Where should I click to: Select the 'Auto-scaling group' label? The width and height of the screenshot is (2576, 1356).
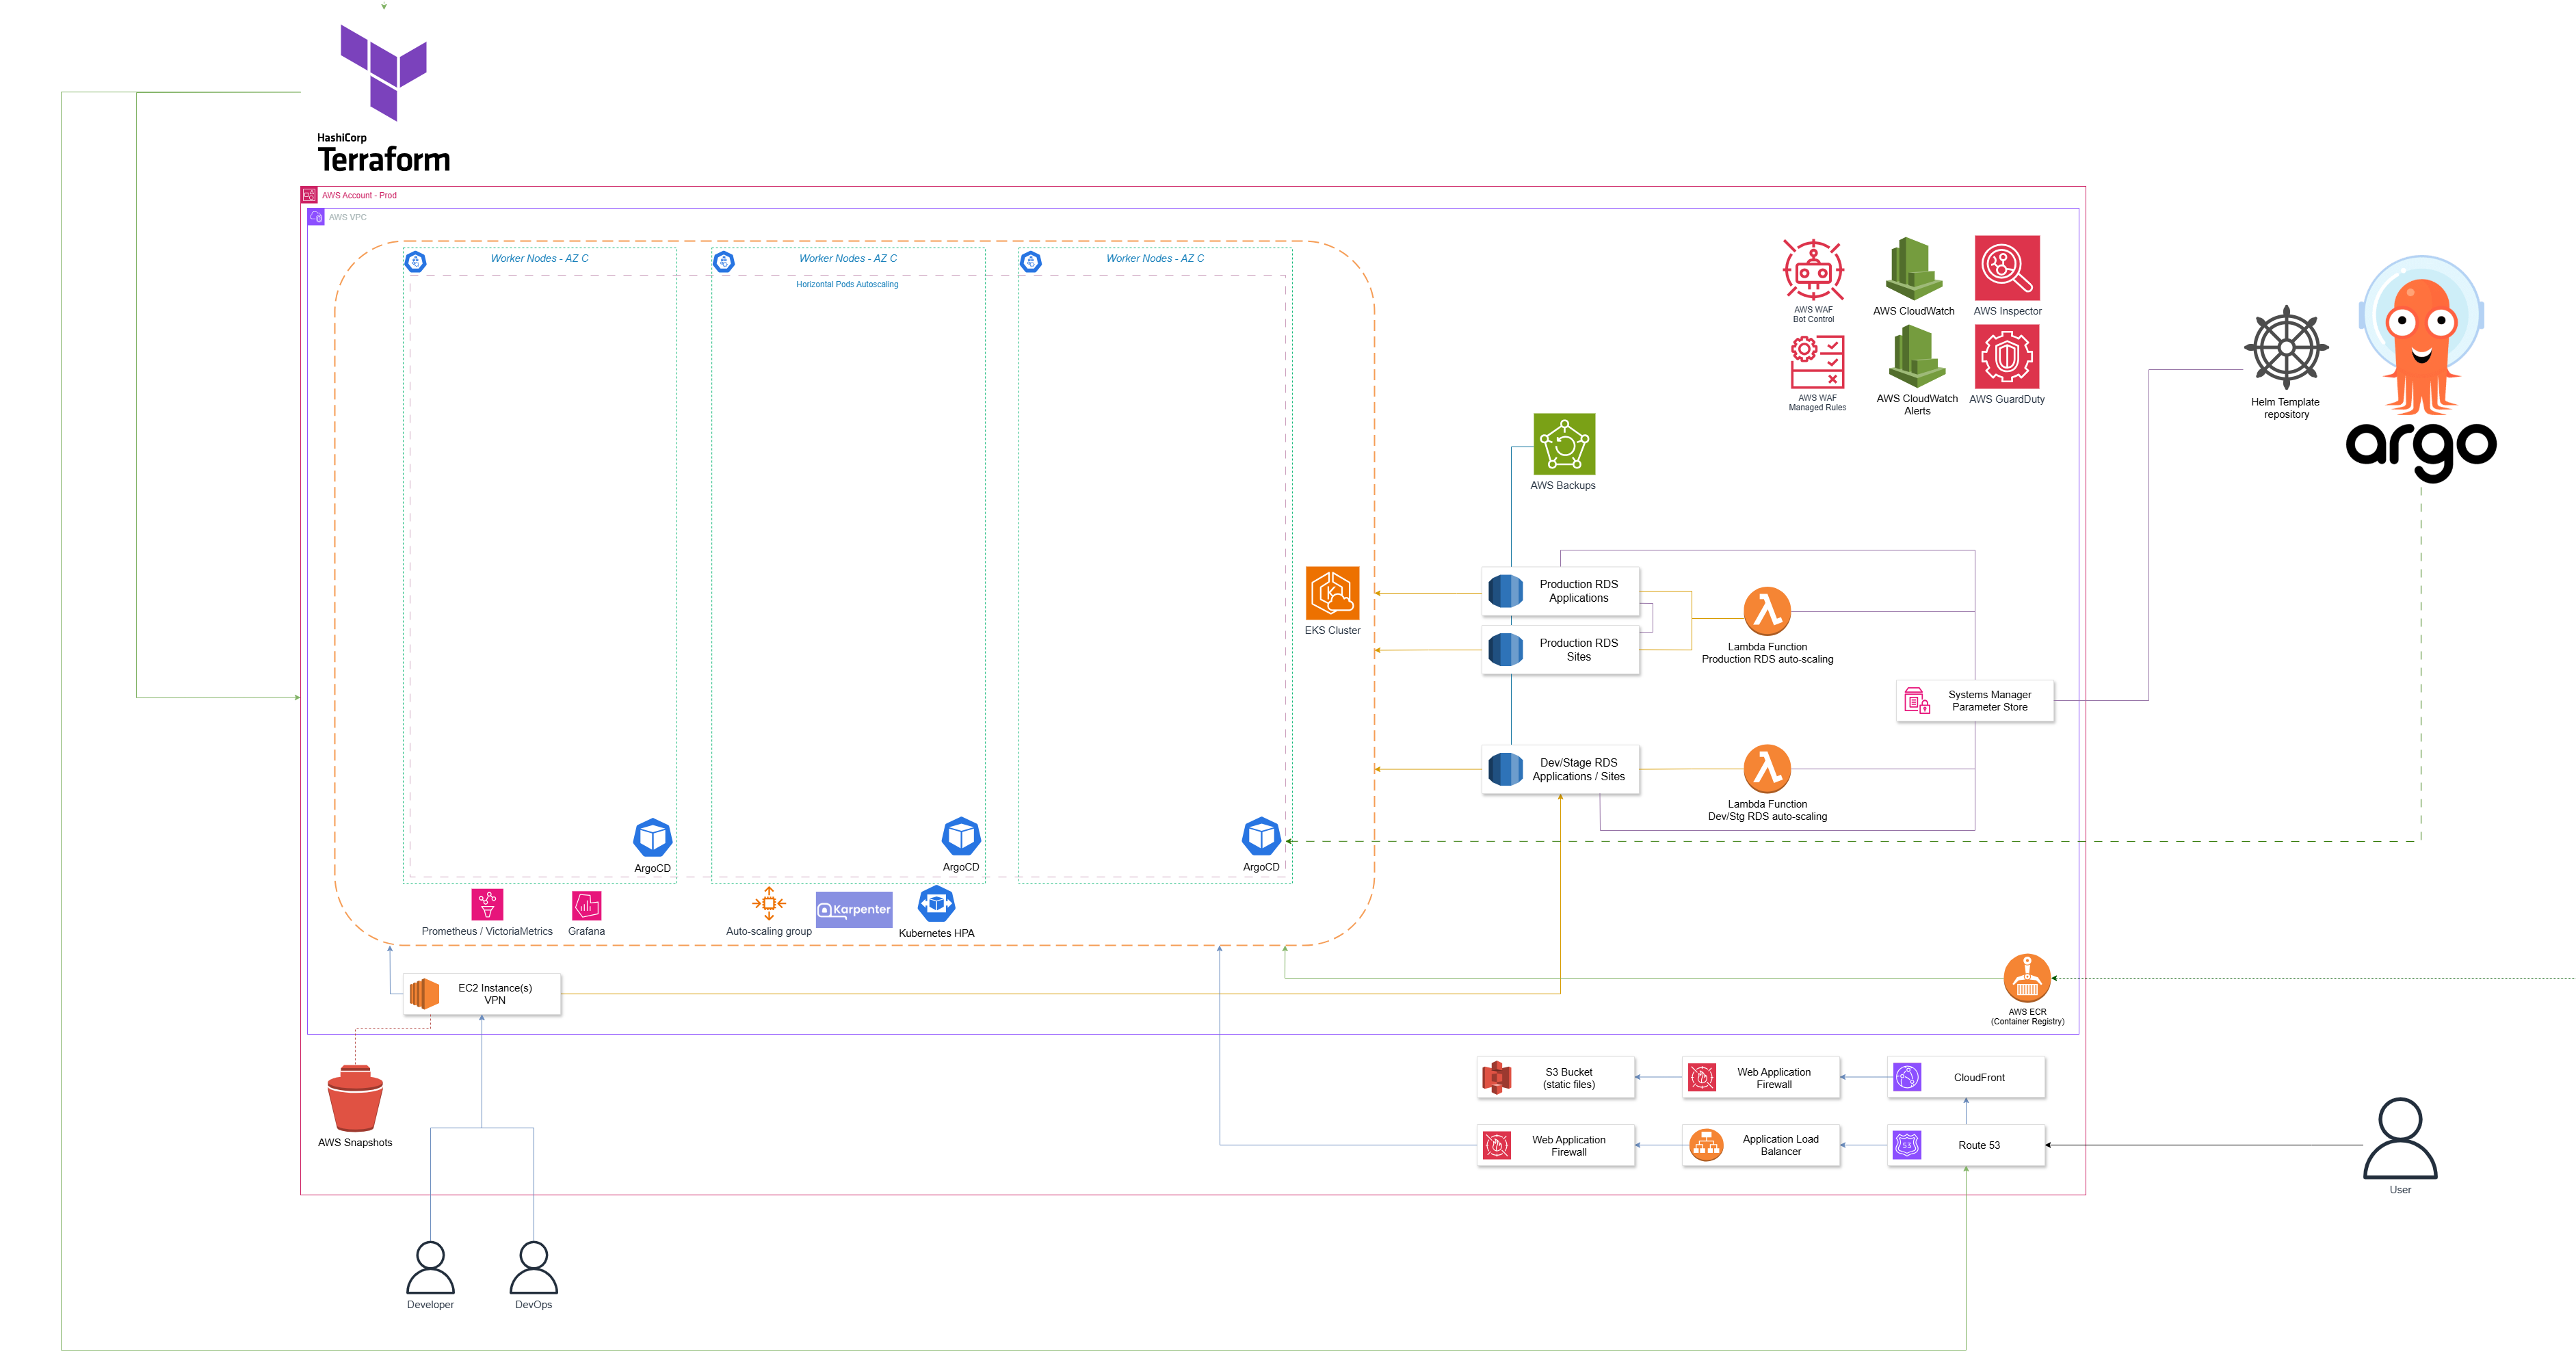coord(768,931)
